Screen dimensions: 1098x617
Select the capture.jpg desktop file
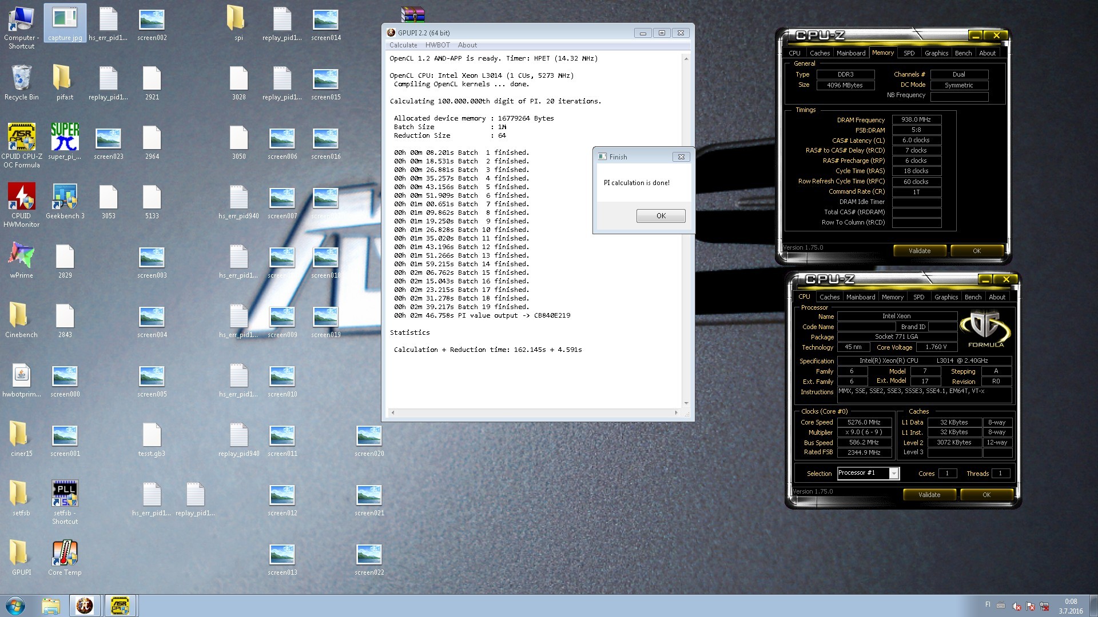coord(65,24)
